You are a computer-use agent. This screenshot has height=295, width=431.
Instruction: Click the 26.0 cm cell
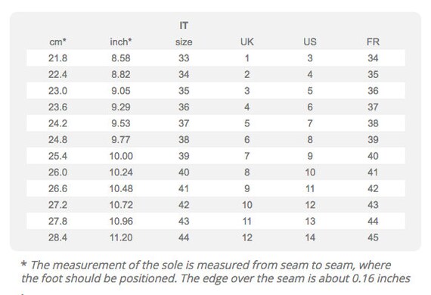(x=57, y=172)
